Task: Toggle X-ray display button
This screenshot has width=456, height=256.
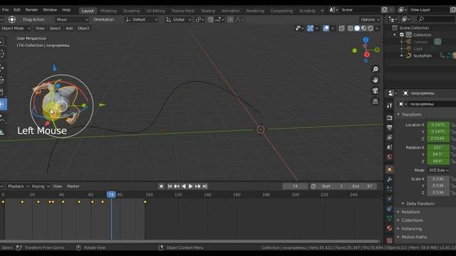Action: tap(342, 28)
